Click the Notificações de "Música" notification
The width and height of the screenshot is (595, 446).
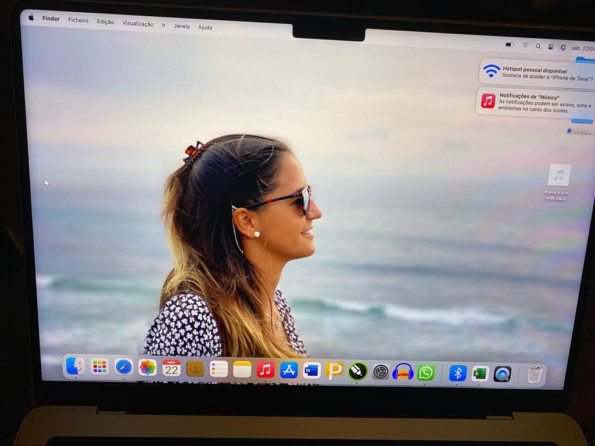pyautogui.click(x=535, y=102)
